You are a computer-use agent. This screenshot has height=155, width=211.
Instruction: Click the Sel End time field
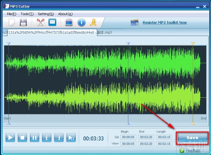coord(146,137)
